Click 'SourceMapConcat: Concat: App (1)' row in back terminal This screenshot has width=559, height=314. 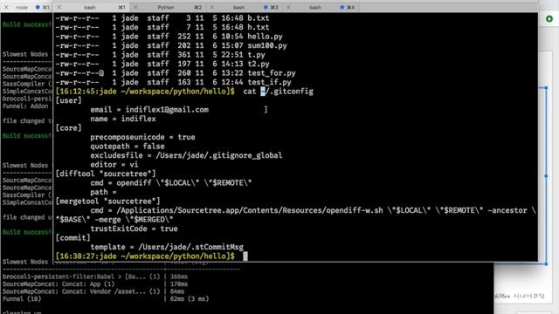coord(95,284)
